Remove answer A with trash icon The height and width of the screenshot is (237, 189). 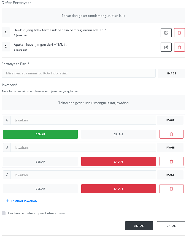[x=171, y=134]
